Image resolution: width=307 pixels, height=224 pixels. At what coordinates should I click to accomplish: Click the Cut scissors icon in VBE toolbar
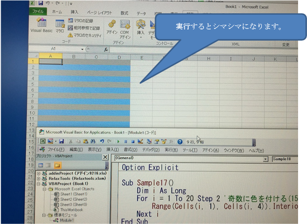click(70, 141)
